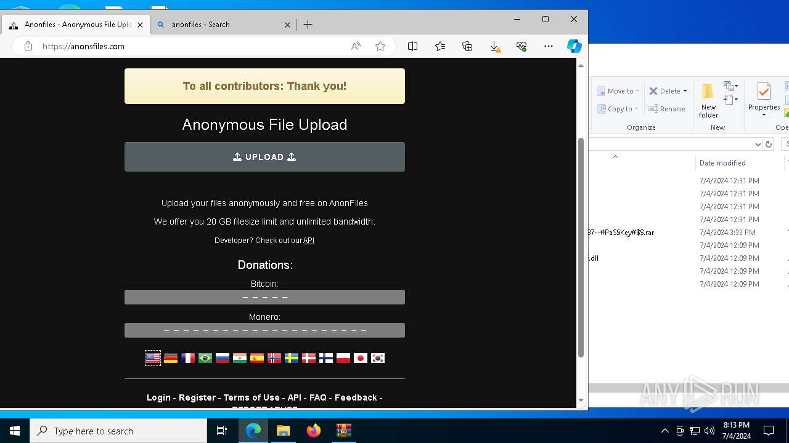Open Edge Collections panel
The height and width of the screenshot is (443, 789).
[x=467, y=46]
